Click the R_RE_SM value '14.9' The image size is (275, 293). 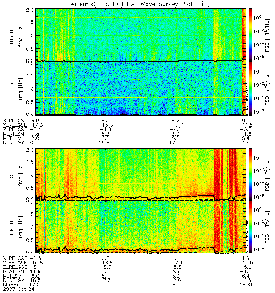pyautogui.click(x=244, y=142)
